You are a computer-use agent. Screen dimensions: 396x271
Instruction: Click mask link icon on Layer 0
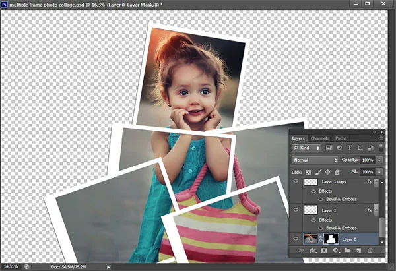321,239
